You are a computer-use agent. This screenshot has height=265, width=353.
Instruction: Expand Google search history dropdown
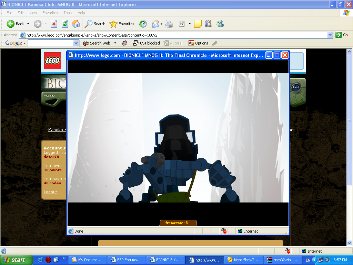pos(76,43)
